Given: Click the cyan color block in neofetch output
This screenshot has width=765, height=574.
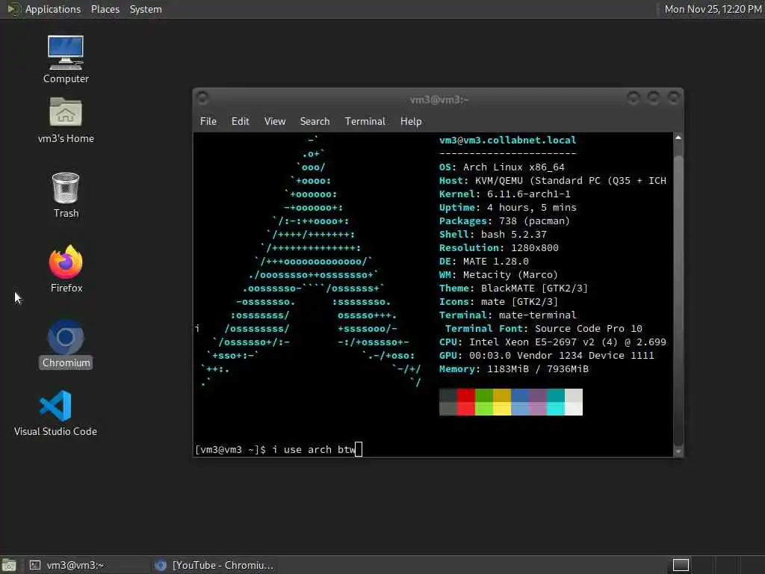Looking at the screenshot, I should pyautogui.click(x=556, y=401).
